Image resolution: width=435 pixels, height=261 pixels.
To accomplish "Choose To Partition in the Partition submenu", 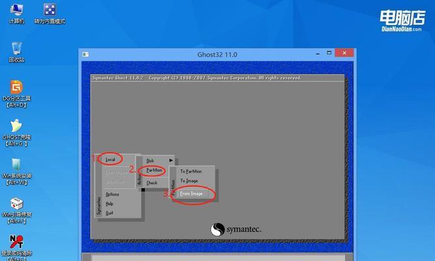I will (191, 172).
